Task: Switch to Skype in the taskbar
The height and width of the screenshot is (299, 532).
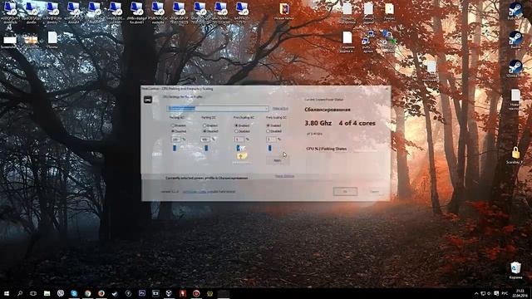Action: tap(74, 293)
